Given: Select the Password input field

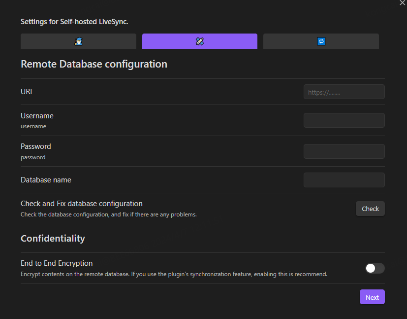Looking at the screenshot, I should (x=344, y=151).
